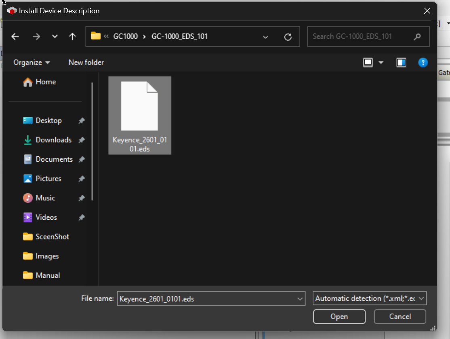Expand the address bar history dropdown
This screenshot has height=339, width=450.
265,37
